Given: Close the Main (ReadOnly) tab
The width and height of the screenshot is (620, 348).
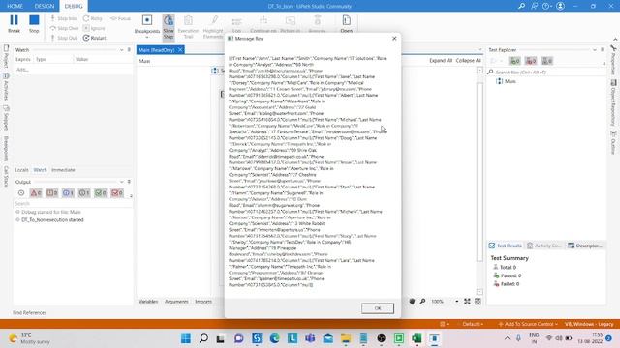Looking at the screenshot, I should (180, 49).
